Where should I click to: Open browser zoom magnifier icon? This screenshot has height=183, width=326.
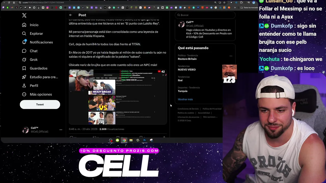tap(215, 3)
